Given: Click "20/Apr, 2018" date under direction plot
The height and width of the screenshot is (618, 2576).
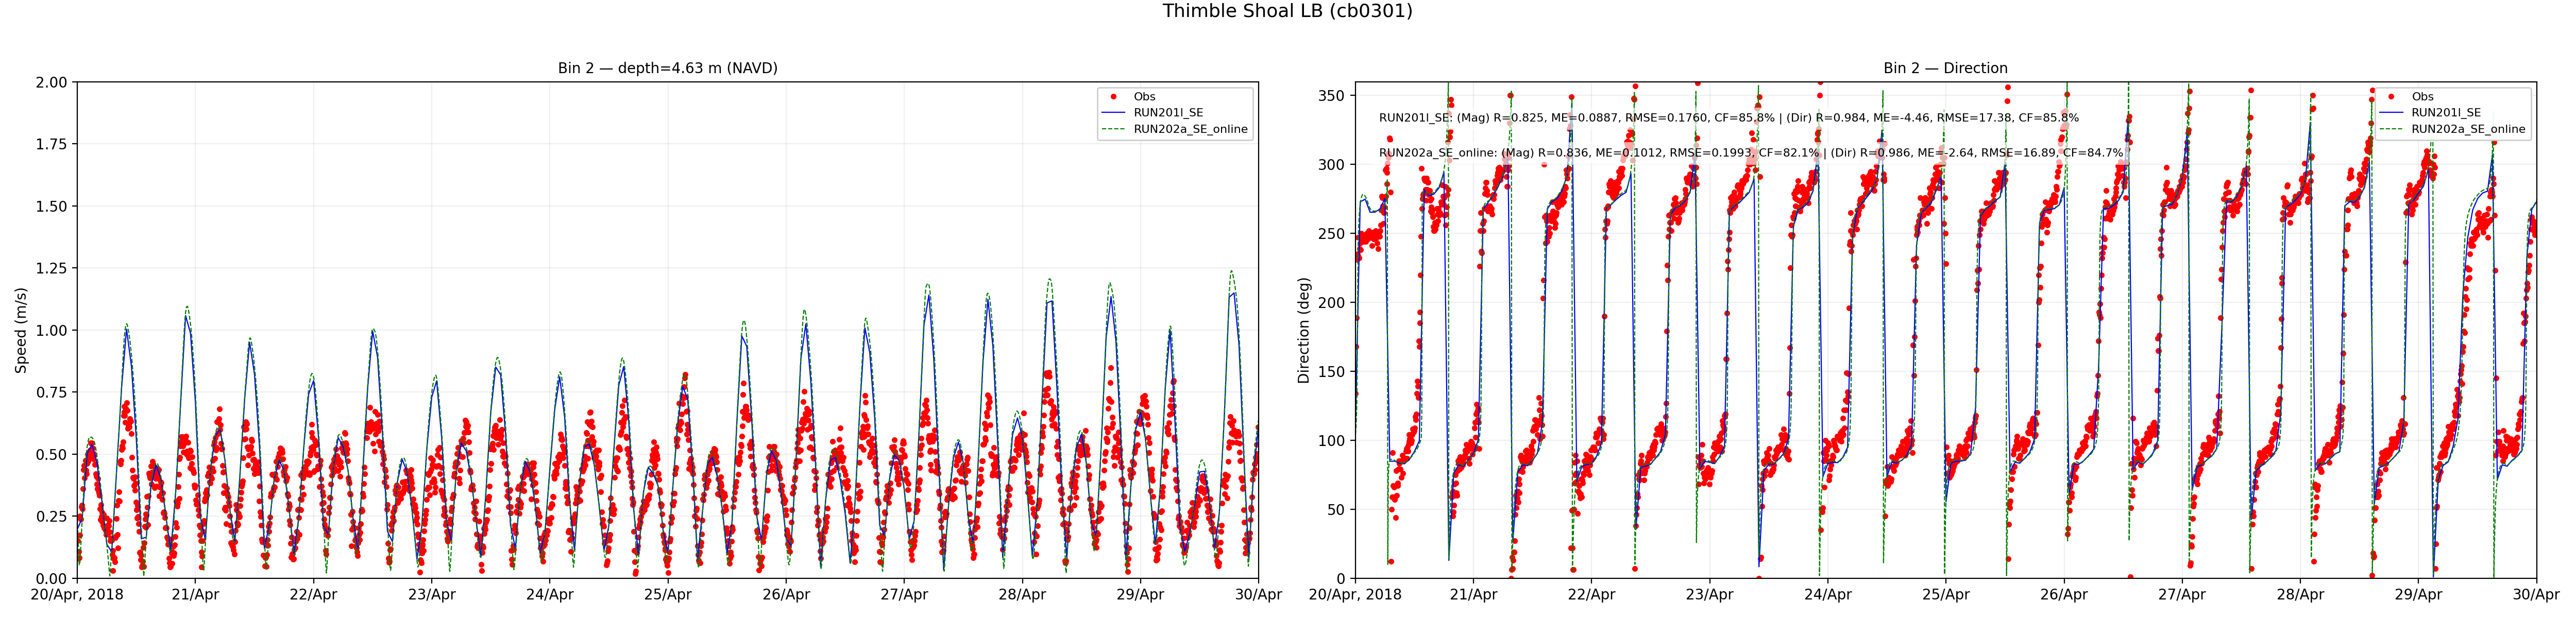Looking at the screenshot, I should coord(1355,595).
